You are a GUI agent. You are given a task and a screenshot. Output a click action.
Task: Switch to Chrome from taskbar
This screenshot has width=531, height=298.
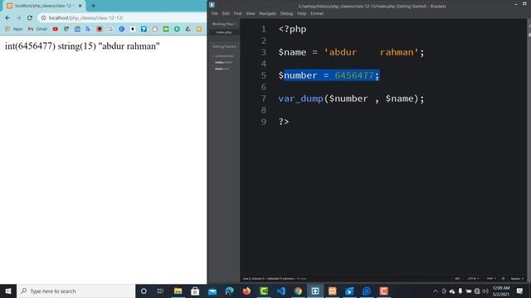point(298,291)
